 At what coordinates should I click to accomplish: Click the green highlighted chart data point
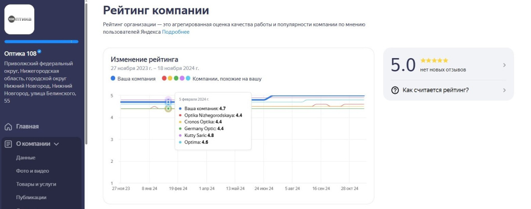click(169, 108)
